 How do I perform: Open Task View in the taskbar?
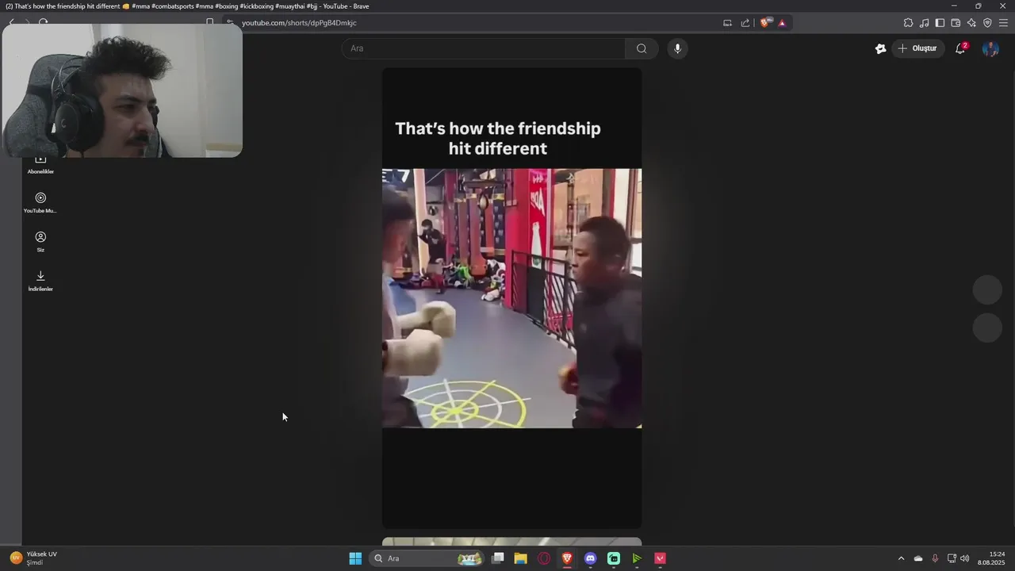point(497,558)
